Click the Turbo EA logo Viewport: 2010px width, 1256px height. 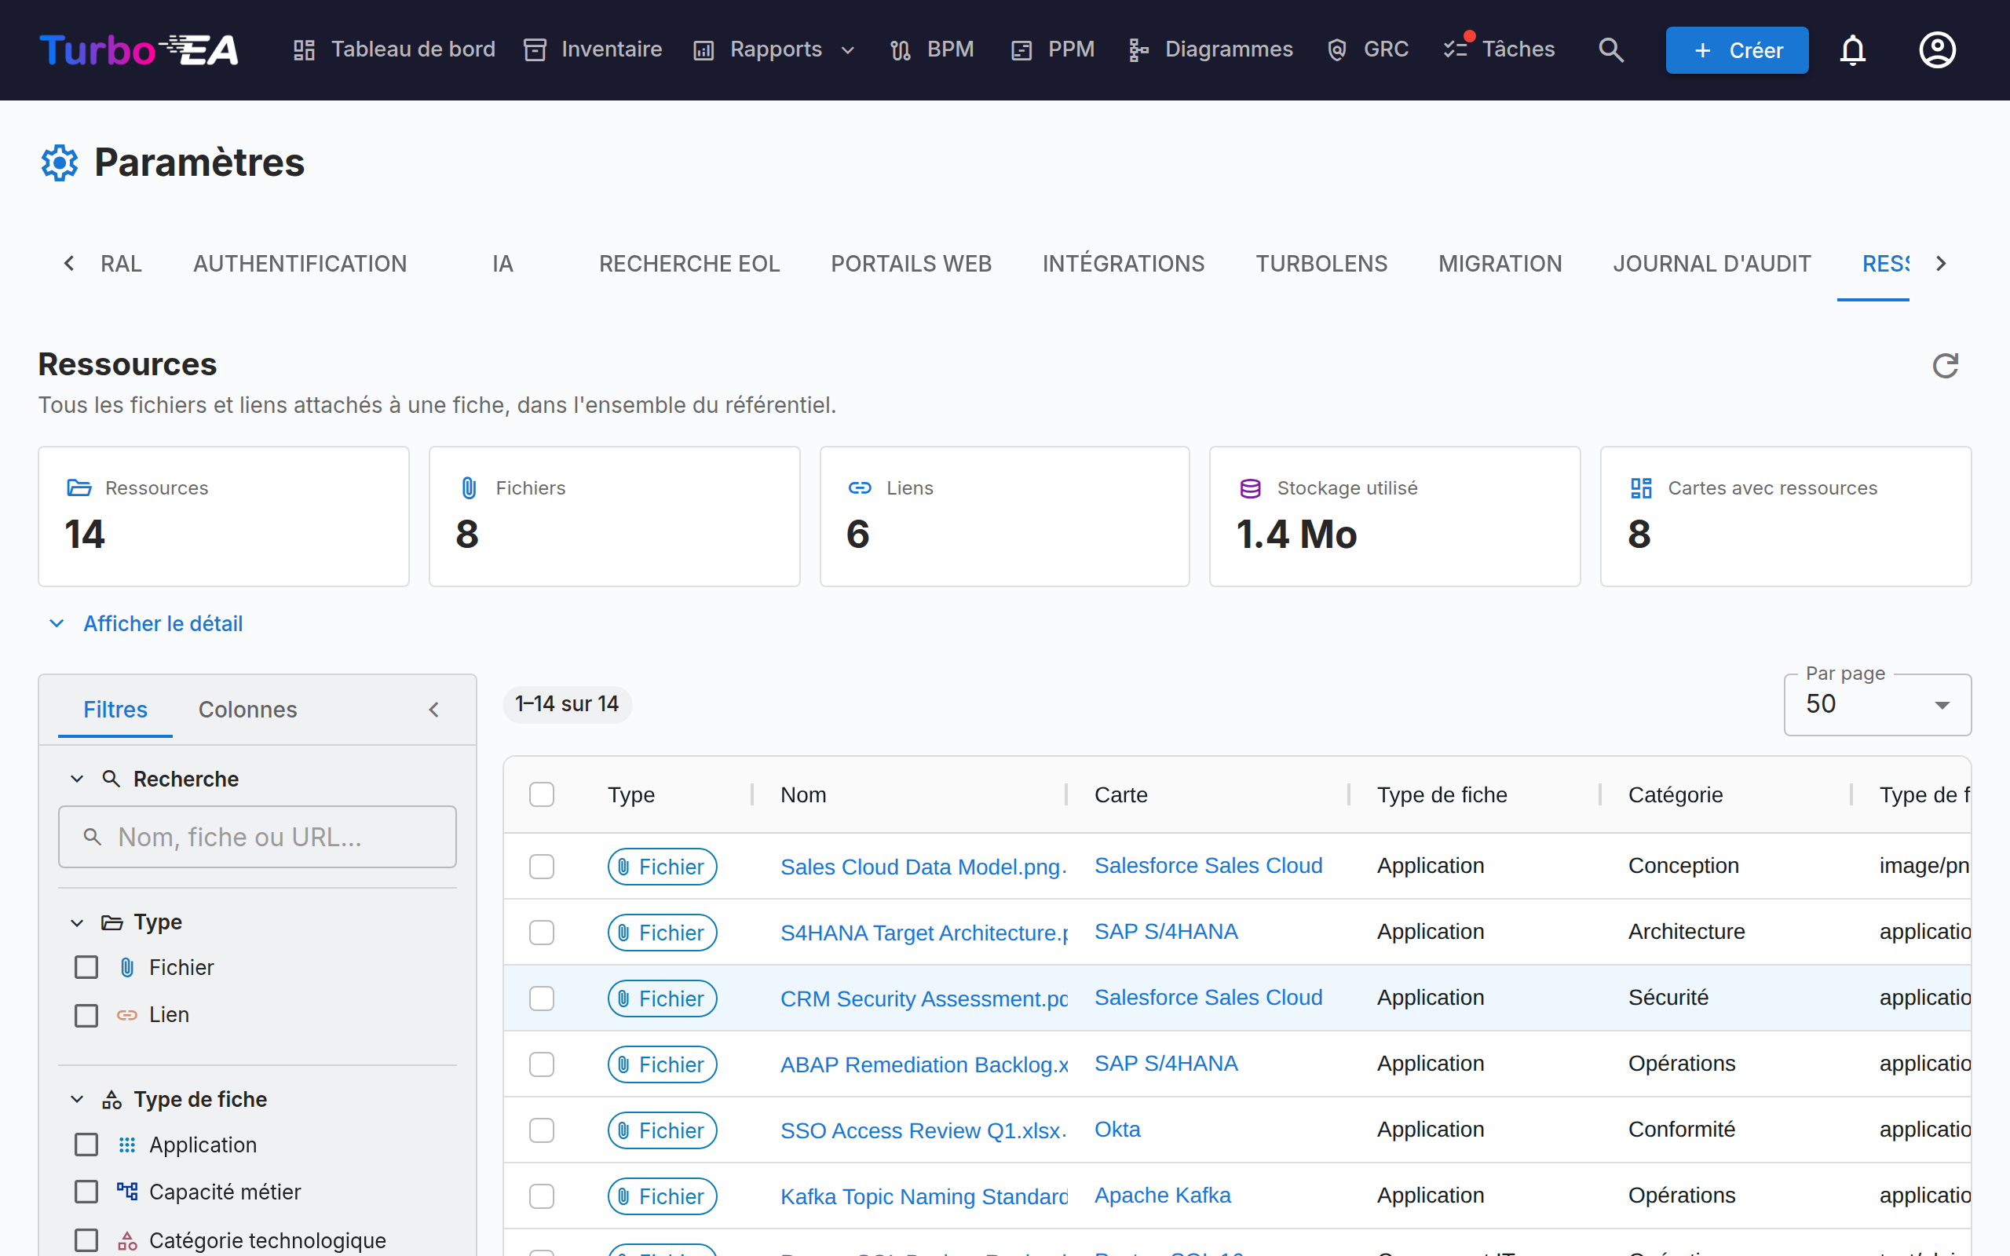tap(139, 49)
